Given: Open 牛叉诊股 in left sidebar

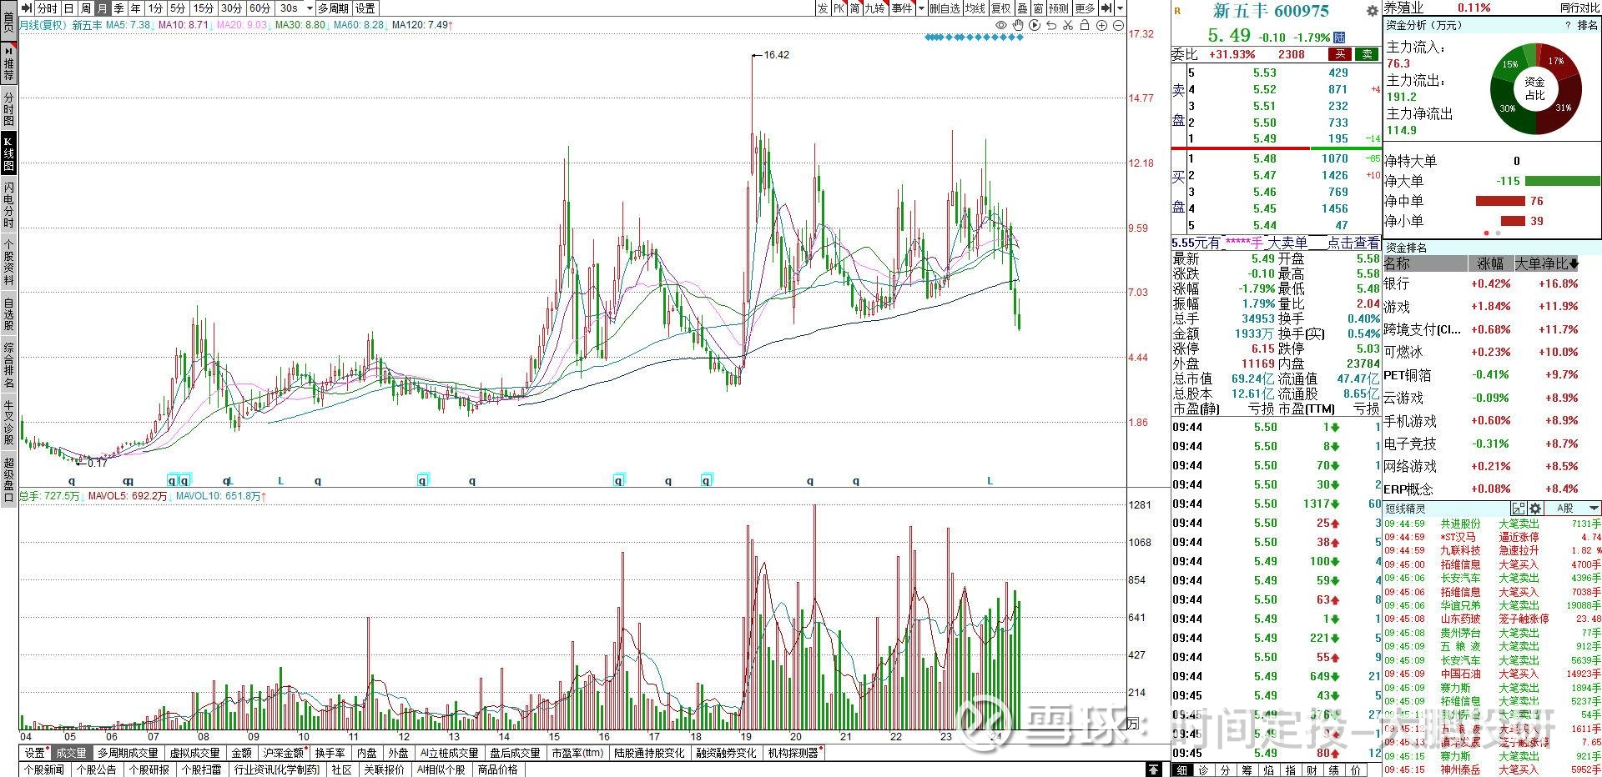Looking at the screenshot, I should (8, 423).
